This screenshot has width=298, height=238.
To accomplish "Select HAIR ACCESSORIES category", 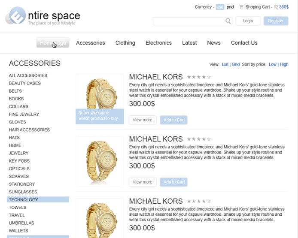I will coord(29,130).
